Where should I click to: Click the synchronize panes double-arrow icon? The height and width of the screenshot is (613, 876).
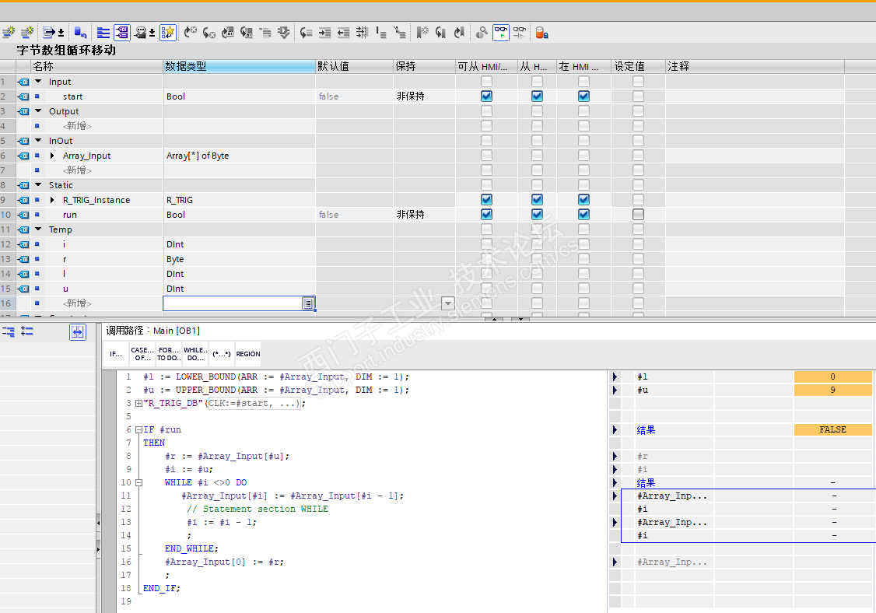[x=77, y=332]
